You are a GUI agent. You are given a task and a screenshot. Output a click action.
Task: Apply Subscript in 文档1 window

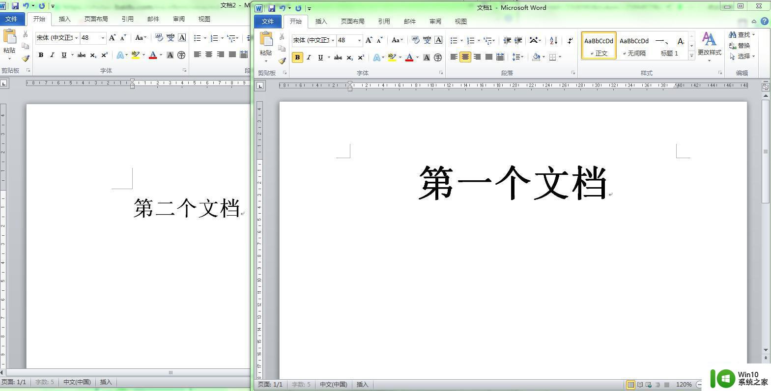[x=349, y=57]
